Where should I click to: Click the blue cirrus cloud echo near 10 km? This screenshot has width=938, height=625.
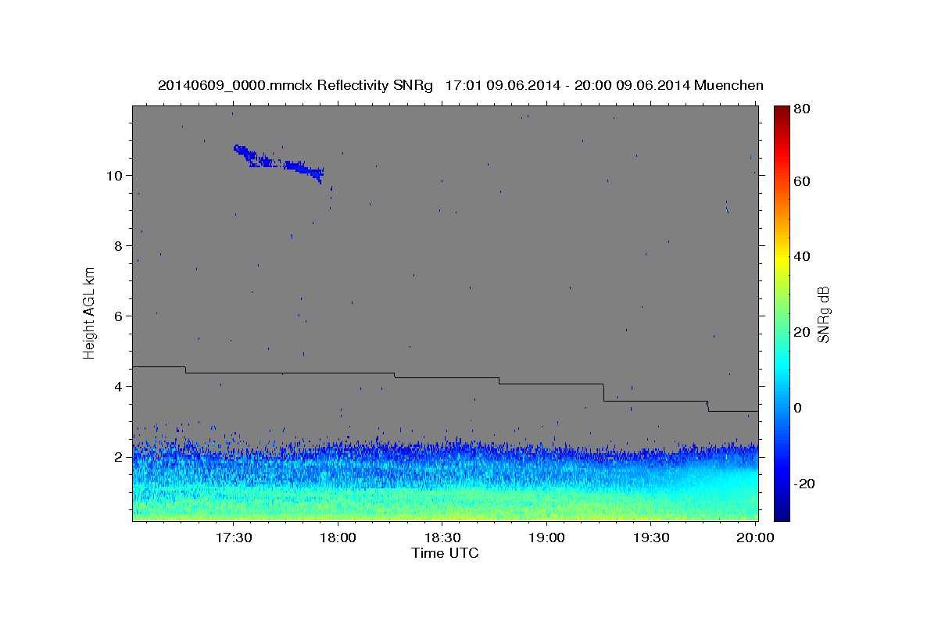pos(277,162)
